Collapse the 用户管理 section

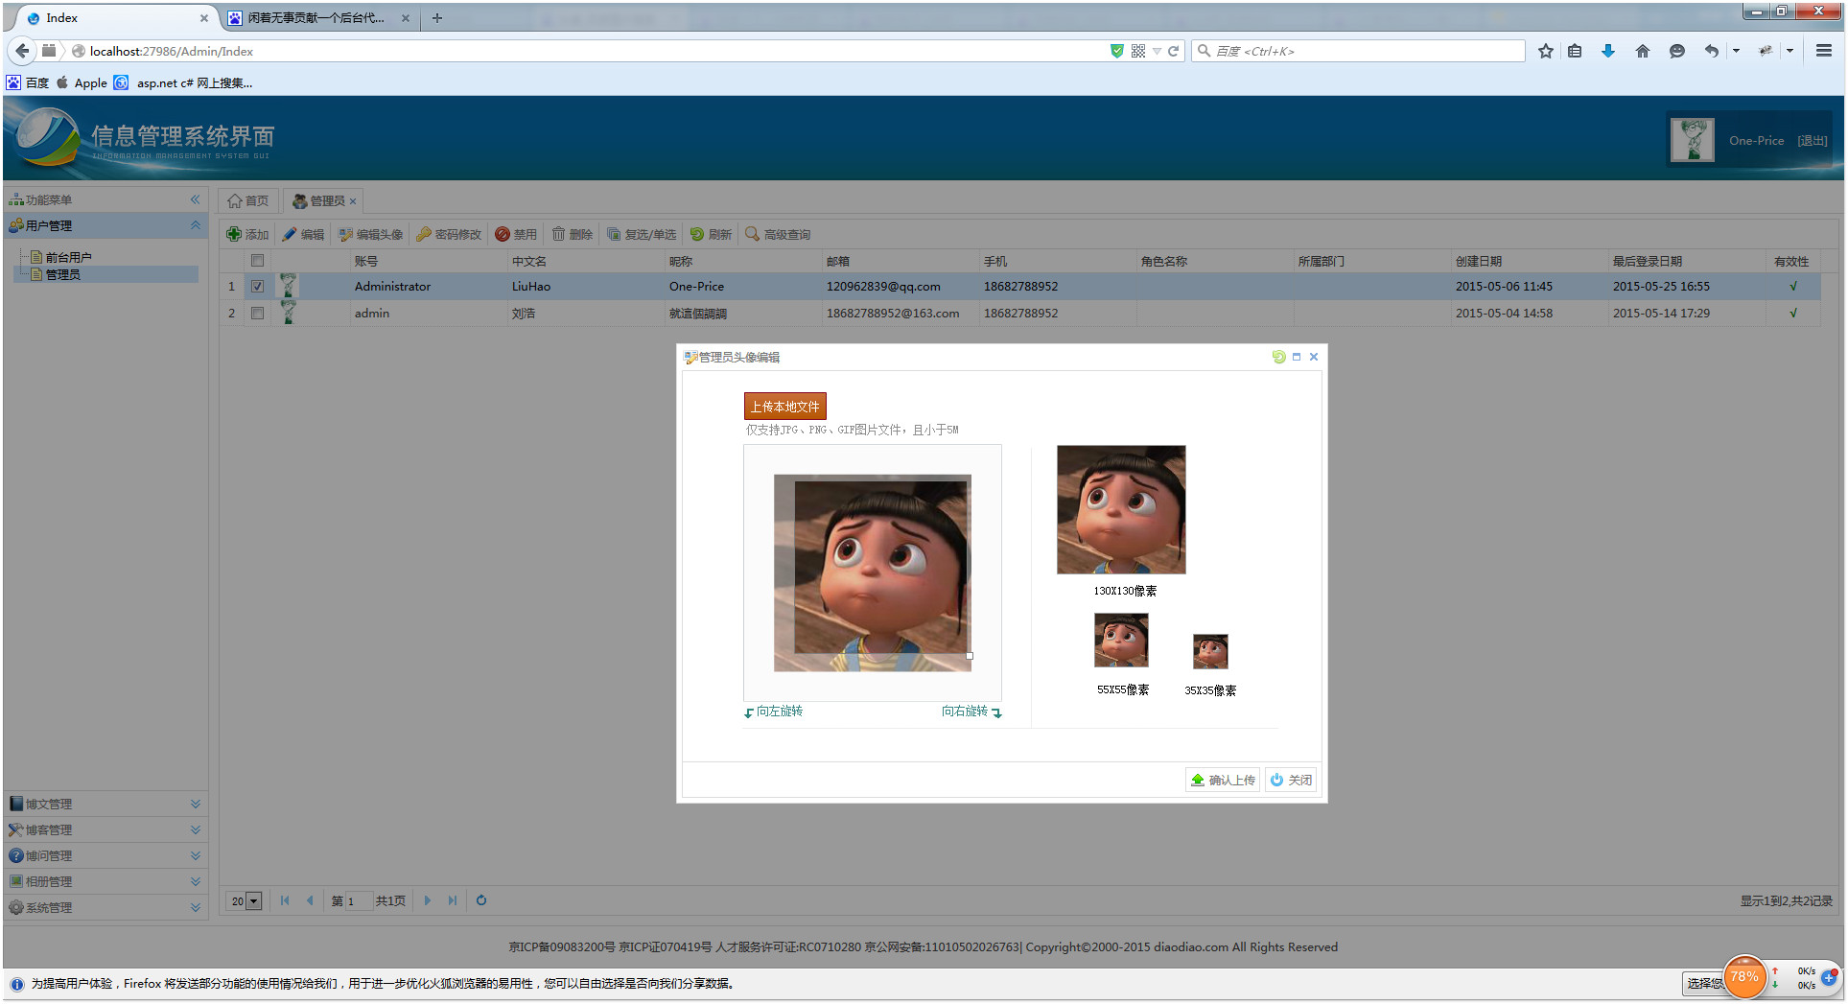tap(195, 225)
